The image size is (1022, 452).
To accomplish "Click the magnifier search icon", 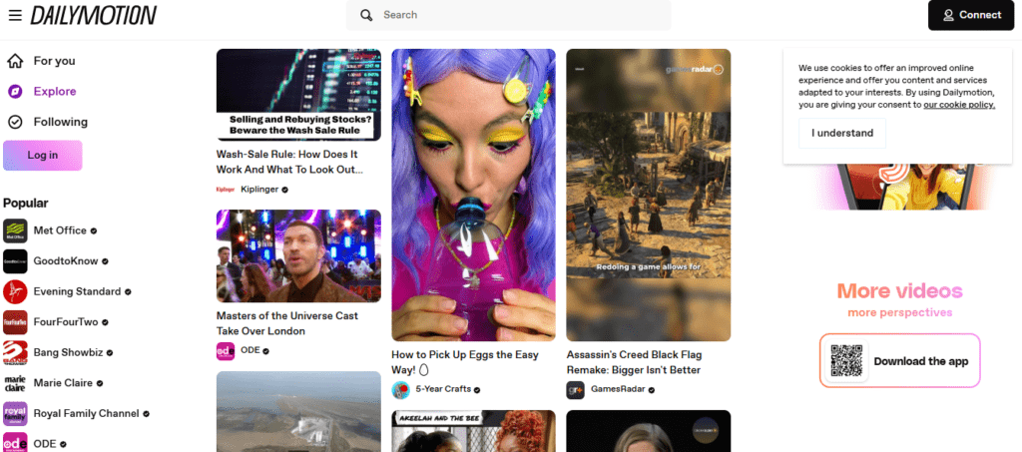I will pyautogui.click(x=366, y=15).
